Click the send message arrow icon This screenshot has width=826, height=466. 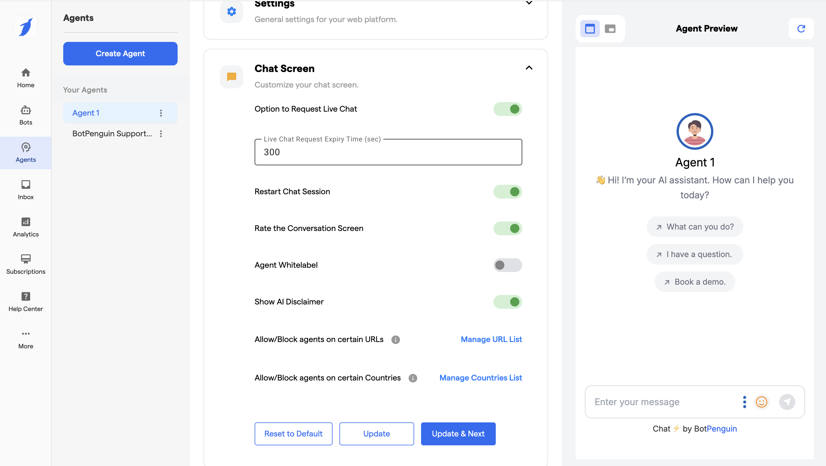(787, 402)
